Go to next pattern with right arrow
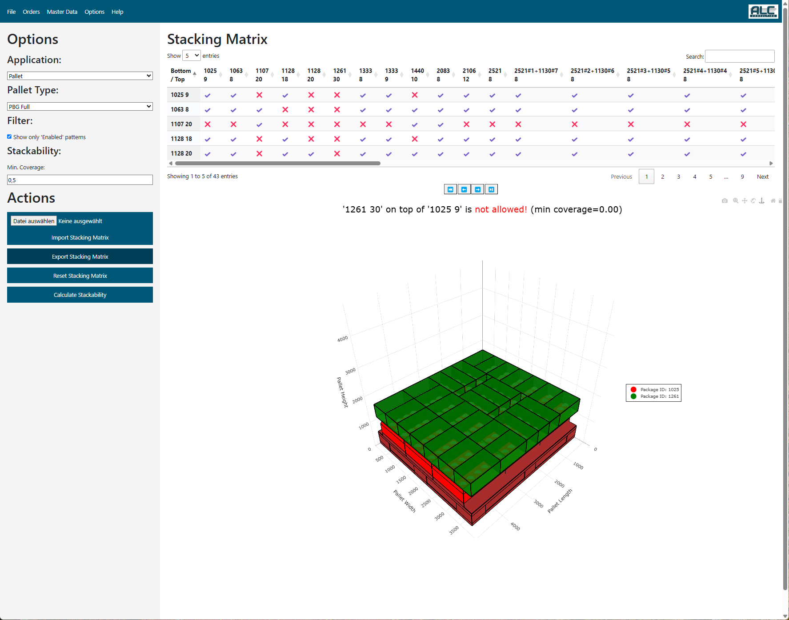The width and height of the screenshot is (789, 620). click(x=478, y=189)
